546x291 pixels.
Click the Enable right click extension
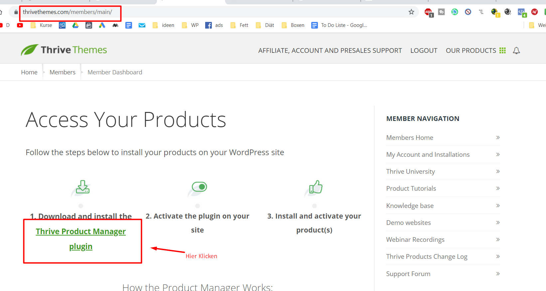click(x=481, y=12)
